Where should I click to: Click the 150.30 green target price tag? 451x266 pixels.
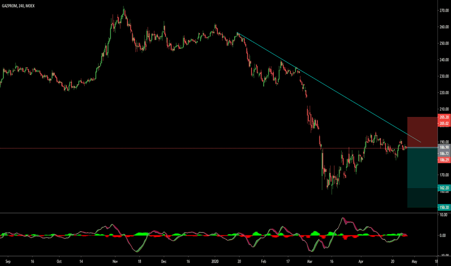pyautogui.click(x=444, y=207)
